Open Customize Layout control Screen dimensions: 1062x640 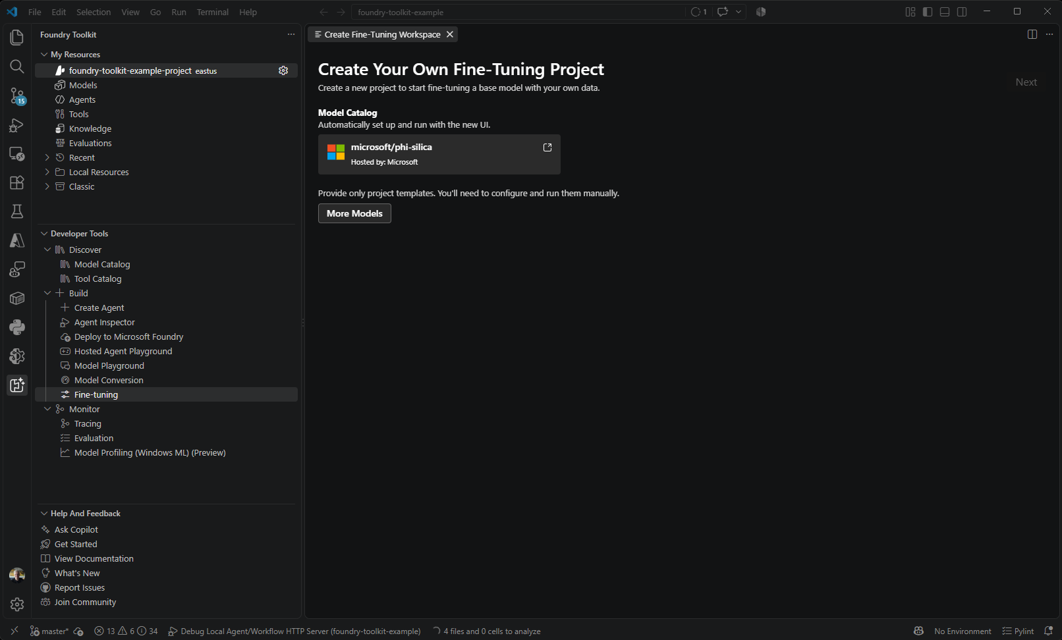tap(910, 12)
